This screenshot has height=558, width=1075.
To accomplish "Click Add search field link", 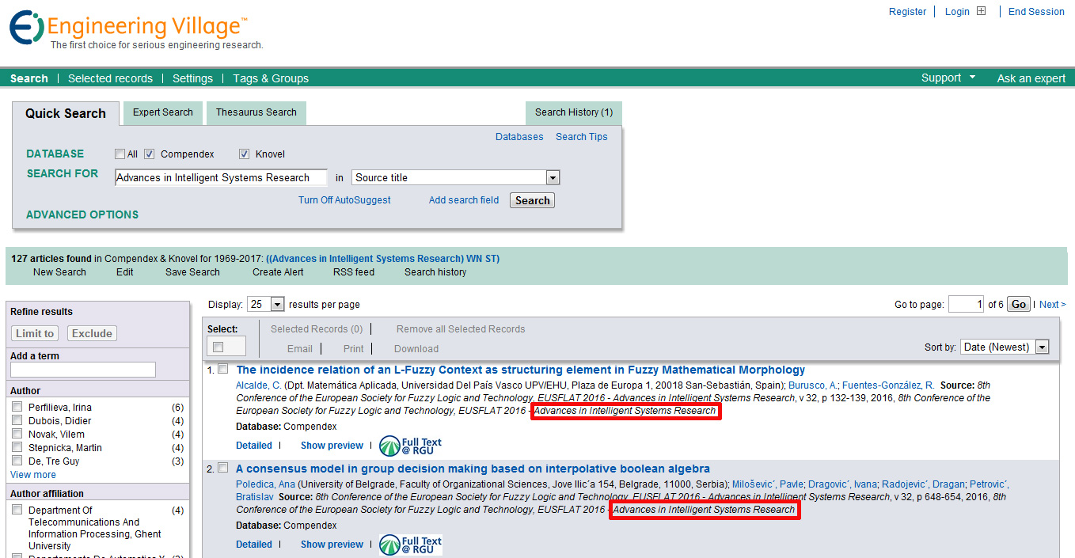I will 464,200.
